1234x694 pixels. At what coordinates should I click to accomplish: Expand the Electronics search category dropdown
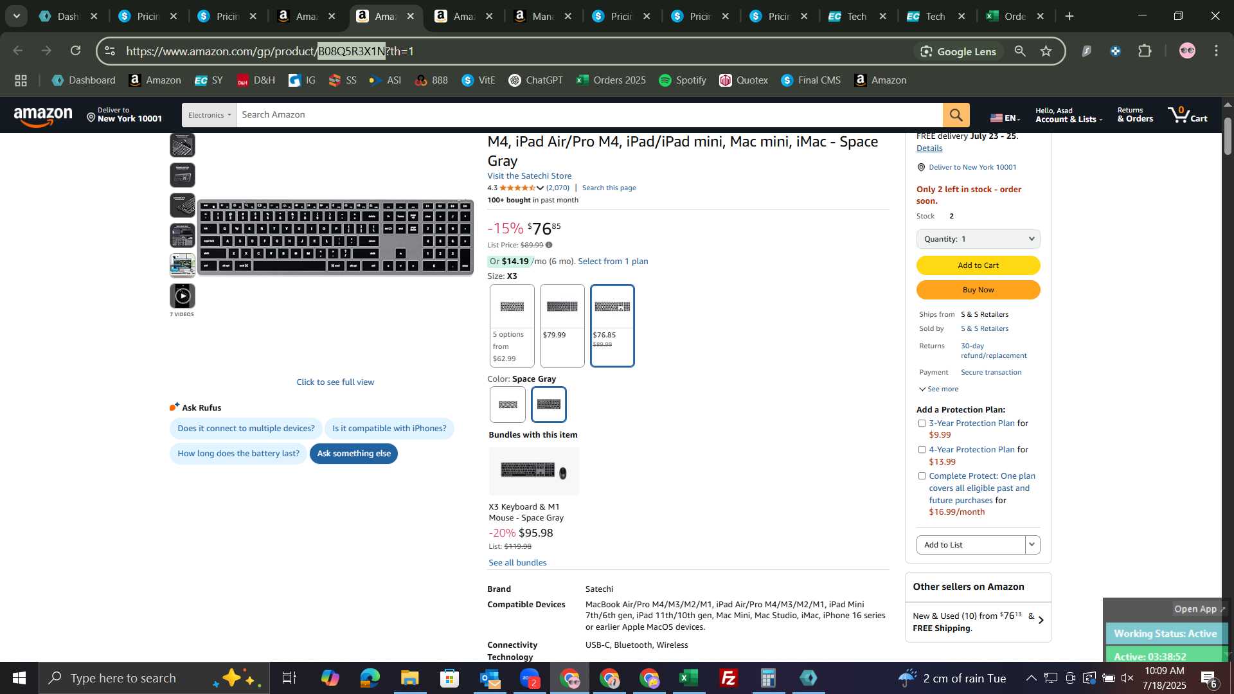click(209, 115)
